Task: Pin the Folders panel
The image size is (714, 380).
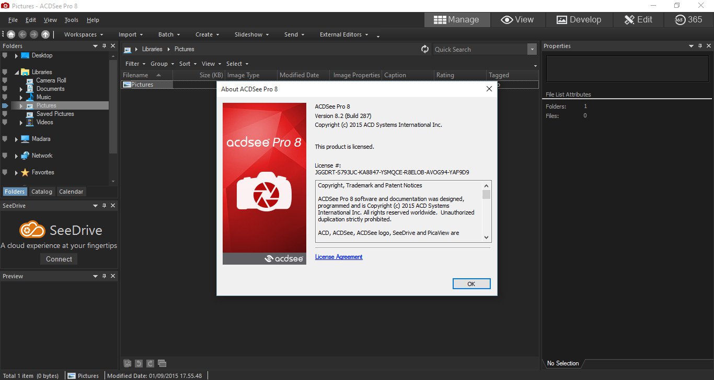Action: click(105, 46)
